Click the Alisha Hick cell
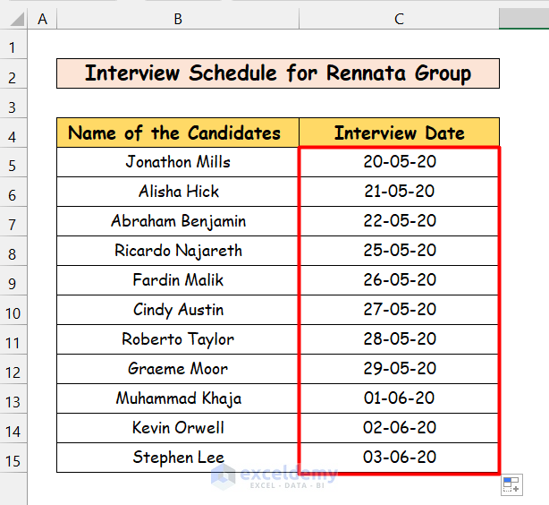Viewport: 549px width, 505px height. point(178,192)
